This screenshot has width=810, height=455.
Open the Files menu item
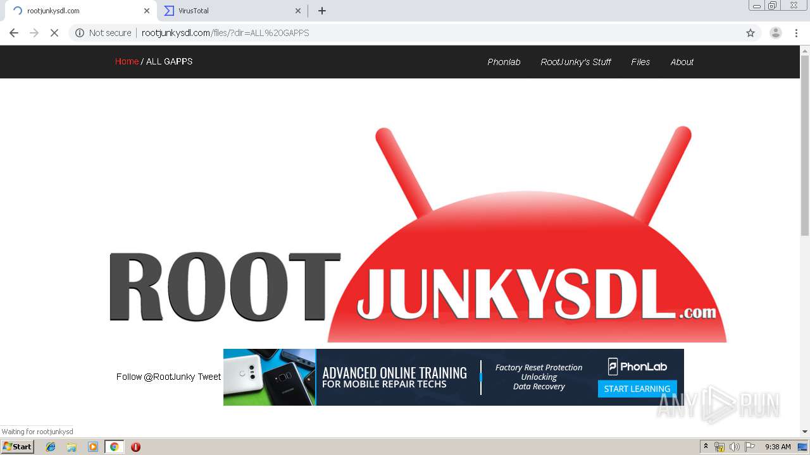640,62
